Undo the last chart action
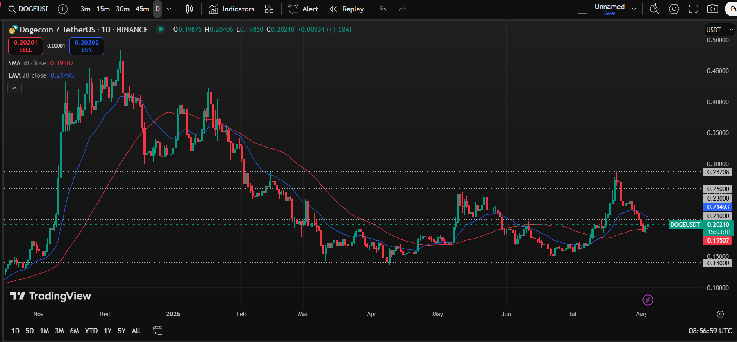The image size is (737, 342). pyautogui.click(x=383, y=9)
